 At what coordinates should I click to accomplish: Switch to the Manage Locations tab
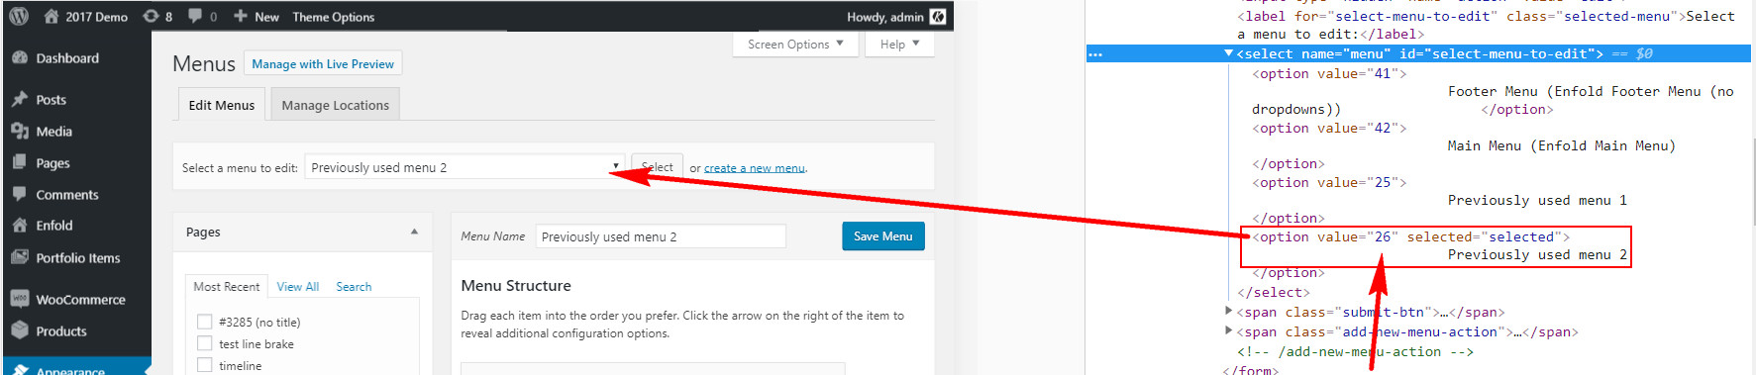click(336, 105)
